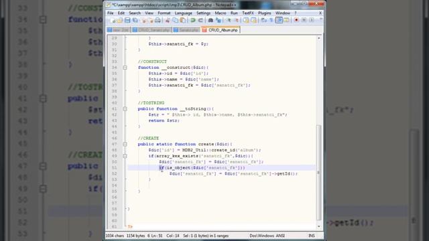Switch to the CRUD_Sanatci.php tab
Screen dimensions: 429x241
pyautogui.click(x=151, y=30)
